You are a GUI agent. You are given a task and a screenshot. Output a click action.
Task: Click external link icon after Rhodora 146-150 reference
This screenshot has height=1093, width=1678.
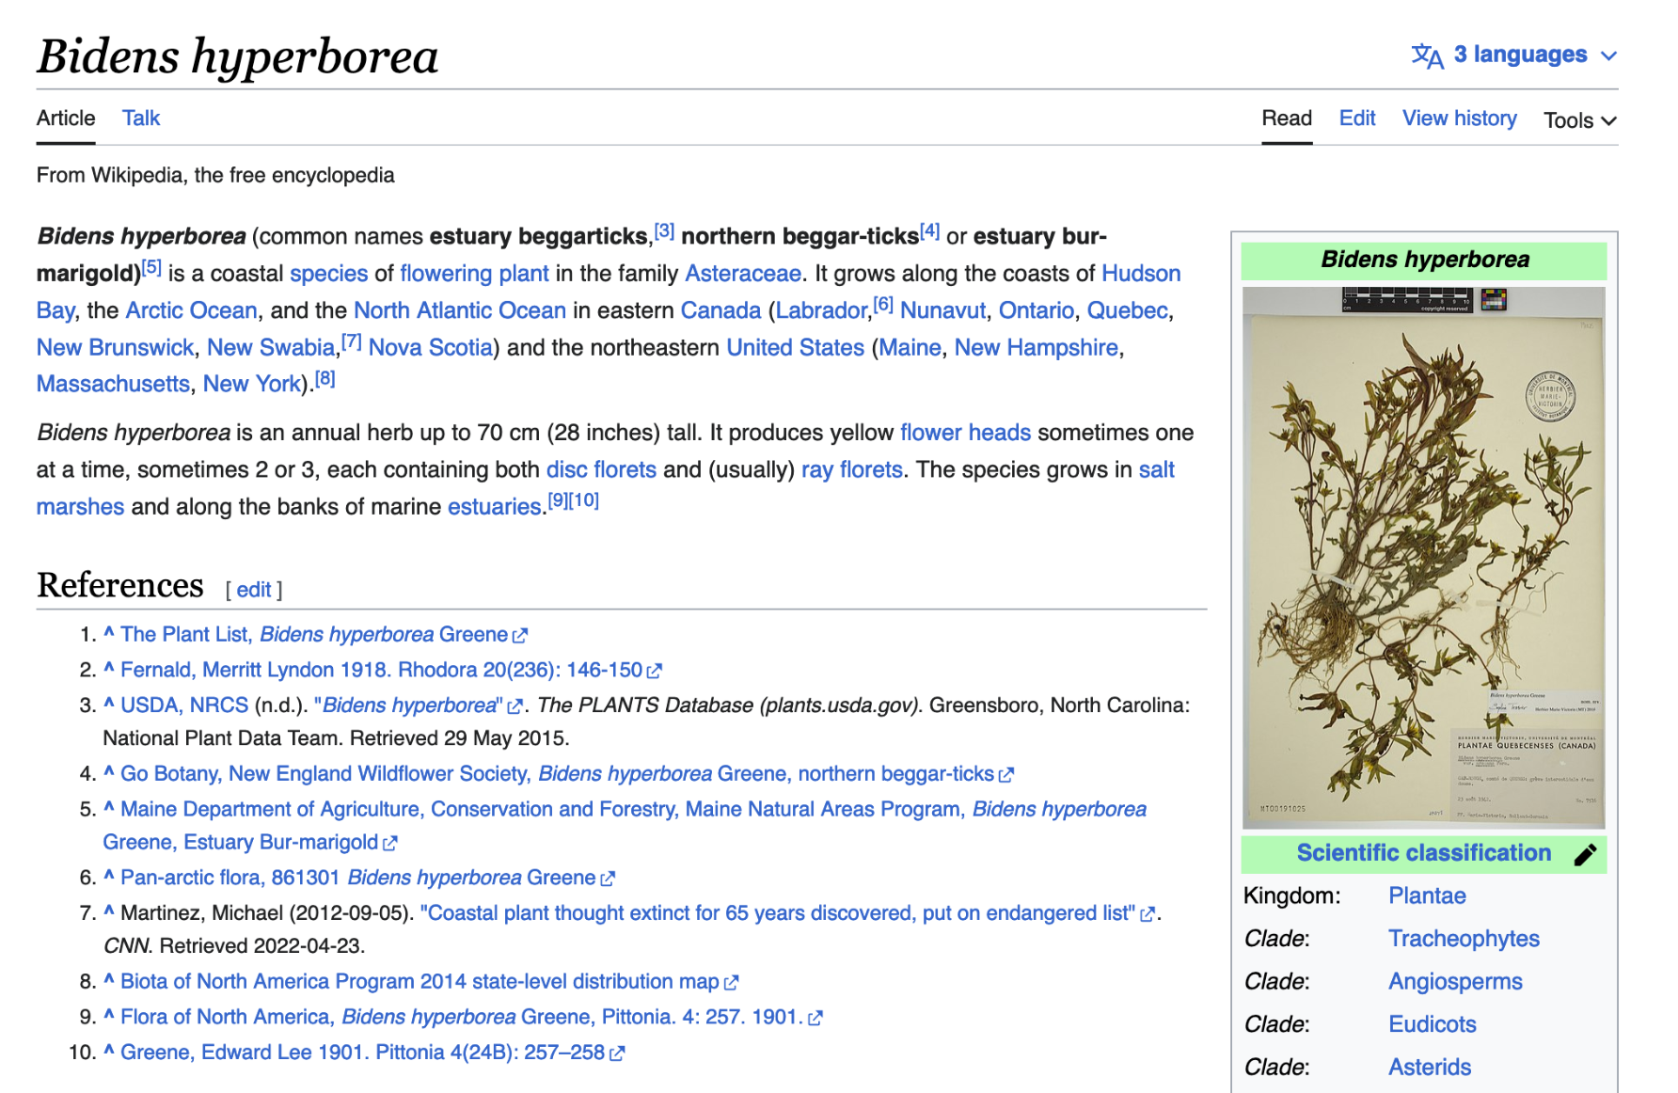click(x=655, y=671)
